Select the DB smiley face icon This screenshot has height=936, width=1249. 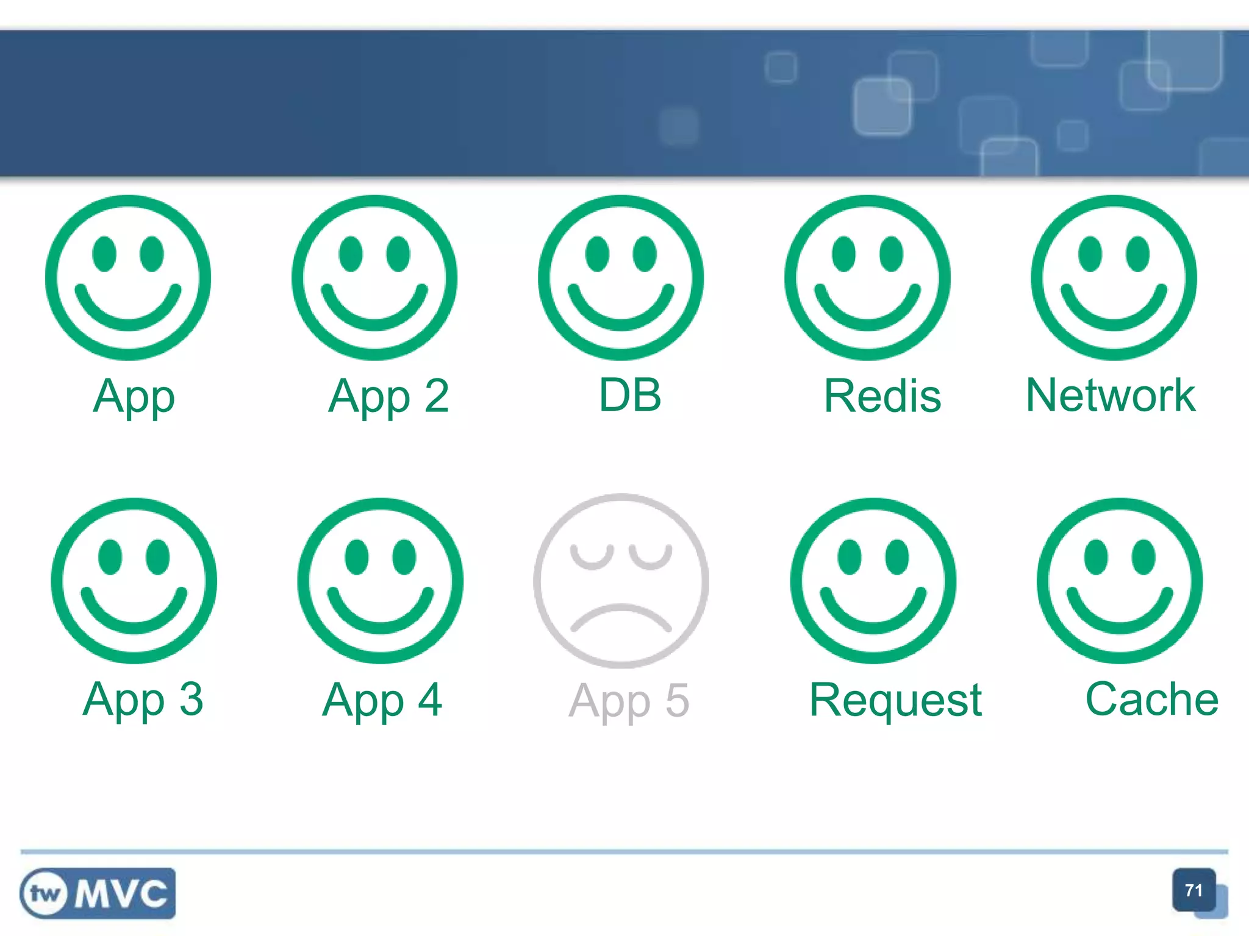pos(621,278)
